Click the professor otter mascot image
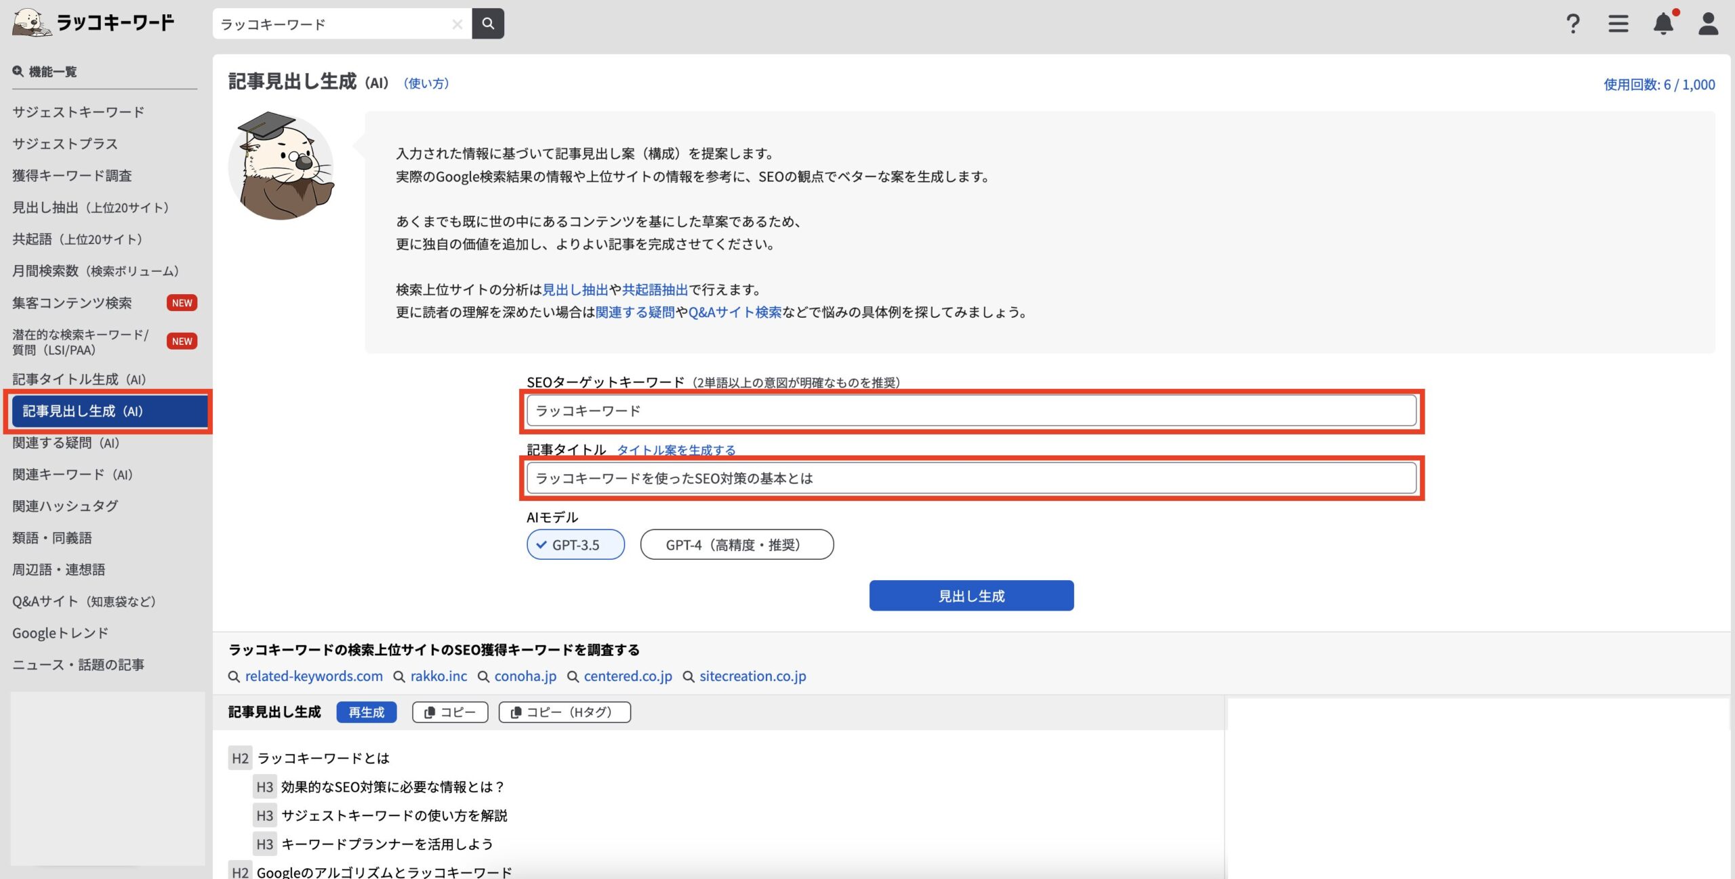Screen dimensions: 1735x879 point(282,166)
